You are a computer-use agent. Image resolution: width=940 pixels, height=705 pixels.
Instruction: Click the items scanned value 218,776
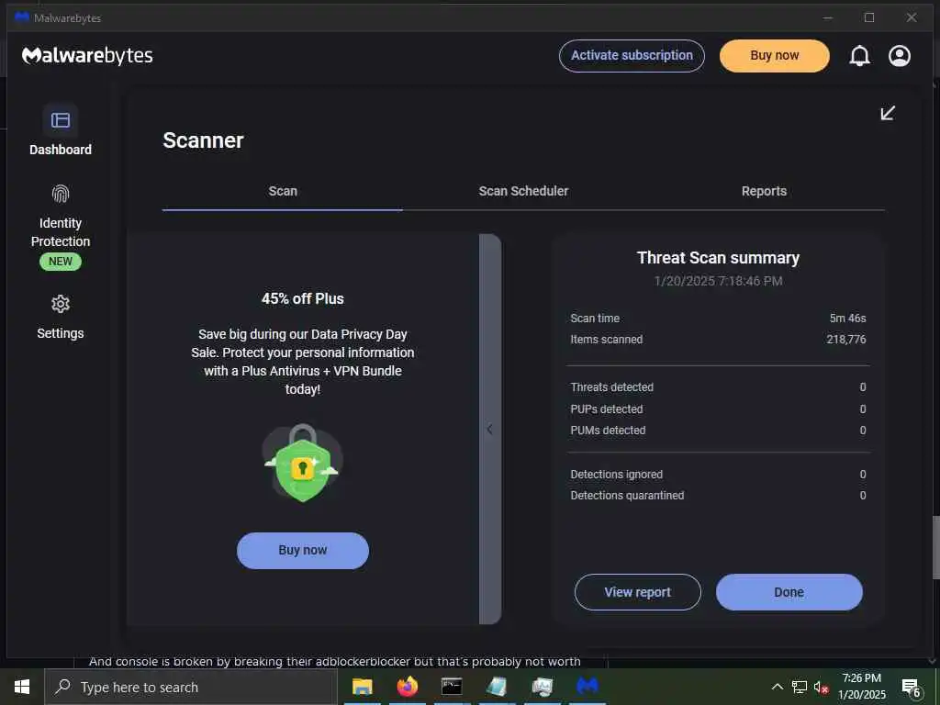tap(845, 340)
